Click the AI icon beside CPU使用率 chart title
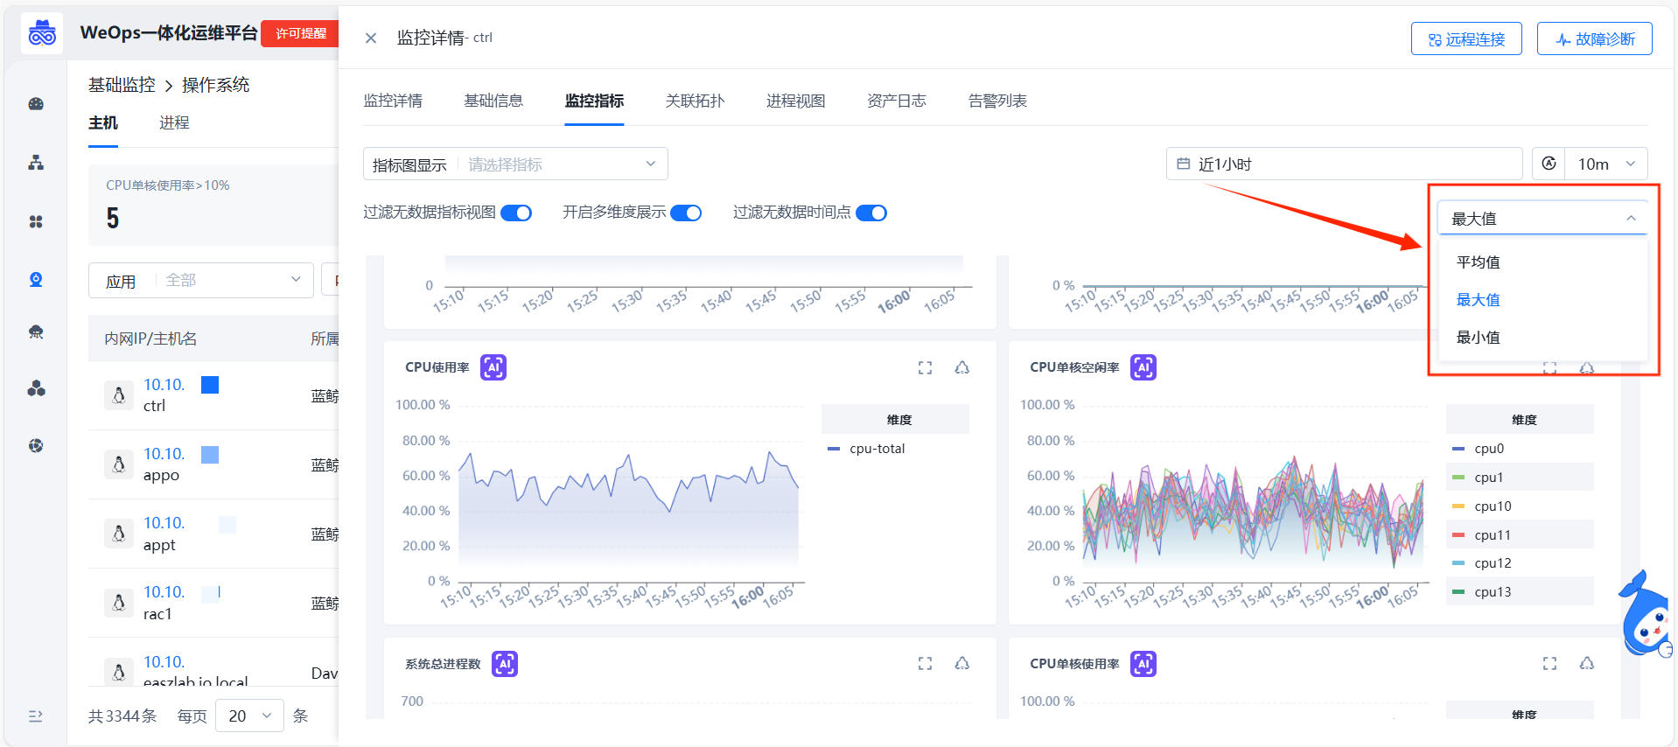 click(493, 367)
